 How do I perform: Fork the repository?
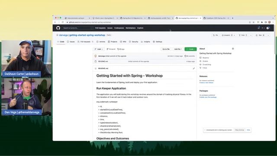tap(243, 35)
